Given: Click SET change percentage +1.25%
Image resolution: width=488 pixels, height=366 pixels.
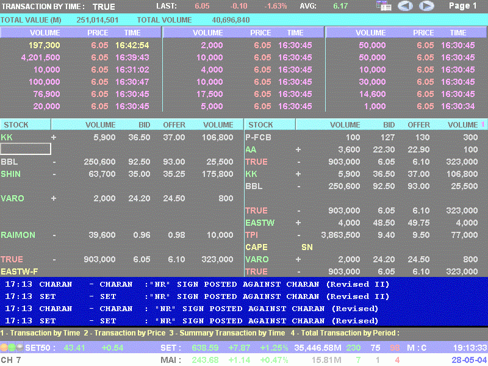Looking at the screenshot, I should pyautogui.click(x=274, y=348).
